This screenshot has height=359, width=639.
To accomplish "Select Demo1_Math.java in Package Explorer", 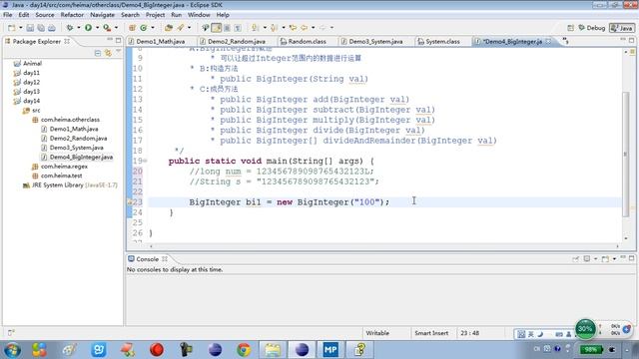I will [74, 129].
